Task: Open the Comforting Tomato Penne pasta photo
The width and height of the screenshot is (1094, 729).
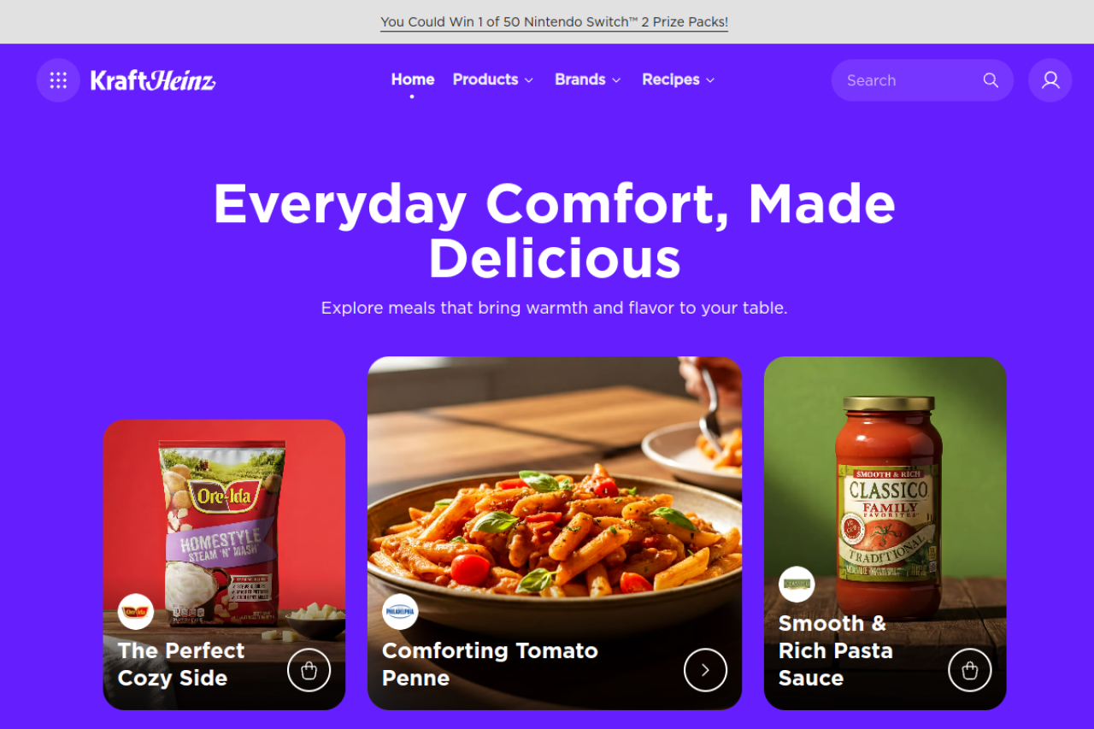Action: (555, 496)
